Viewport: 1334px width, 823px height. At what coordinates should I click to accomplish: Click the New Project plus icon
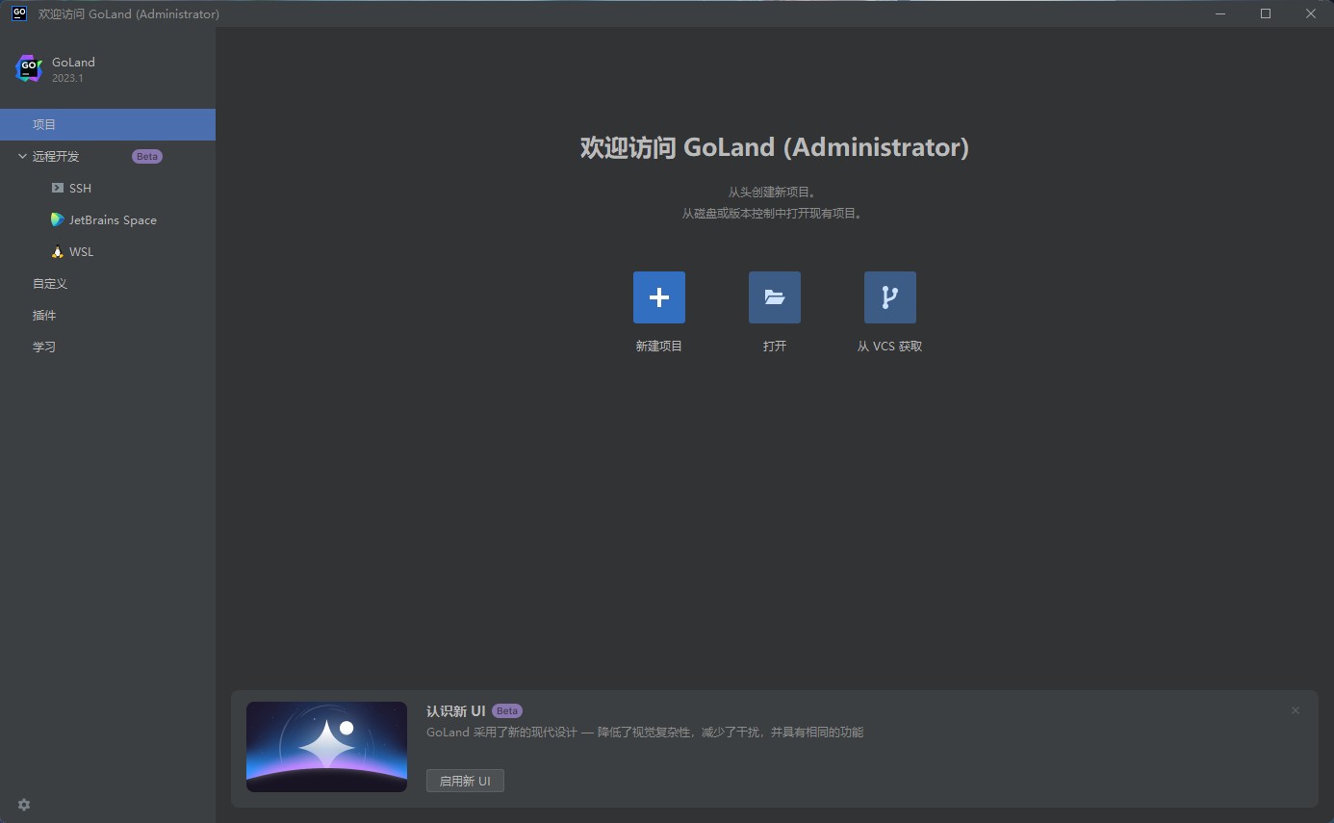pyautogui.click(x=659, y=297)
